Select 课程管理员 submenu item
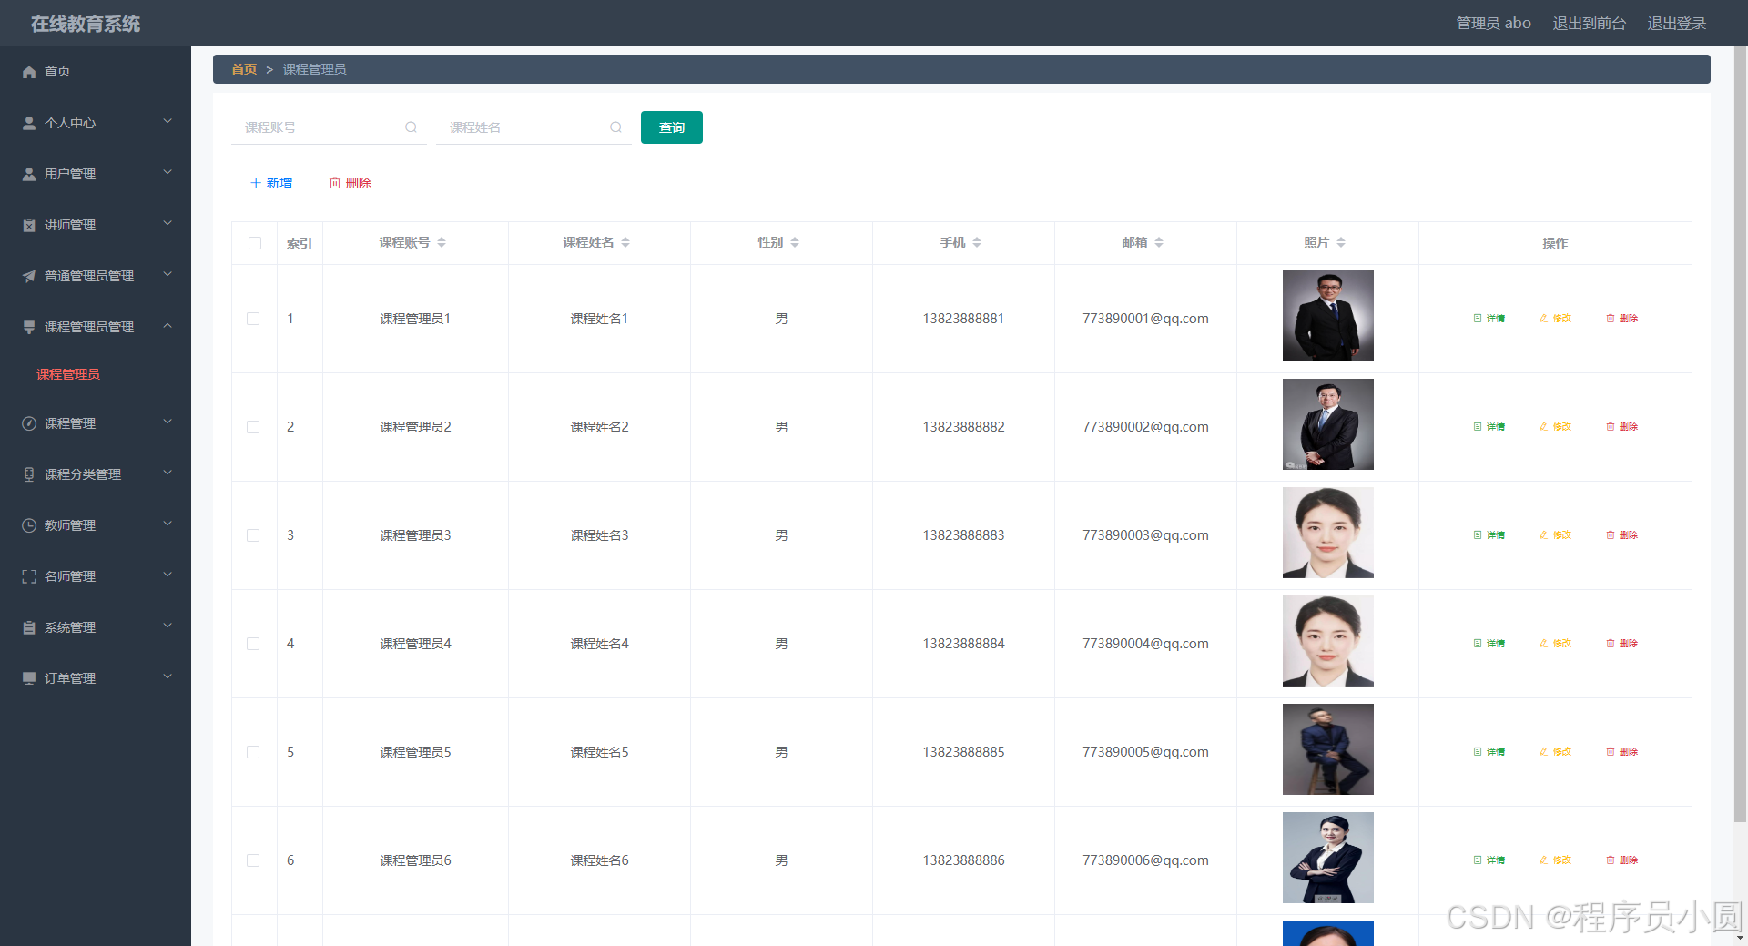 click(68, 374)
